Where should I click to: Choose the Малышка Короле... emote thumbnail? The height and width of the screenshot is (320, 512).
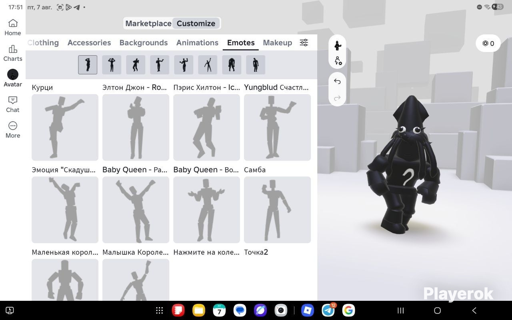pos(136,280)
